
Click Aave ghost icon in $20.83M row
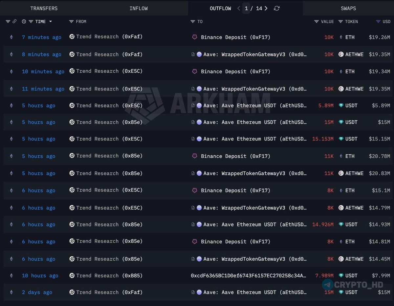[199, 173]
